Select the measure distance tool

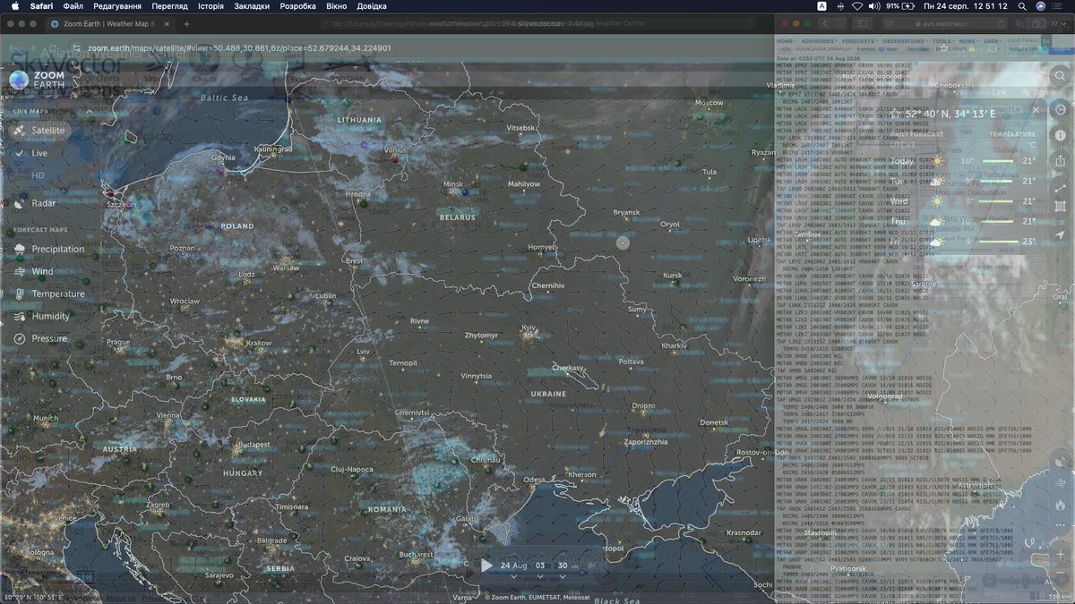click(x=1061, y=188)
